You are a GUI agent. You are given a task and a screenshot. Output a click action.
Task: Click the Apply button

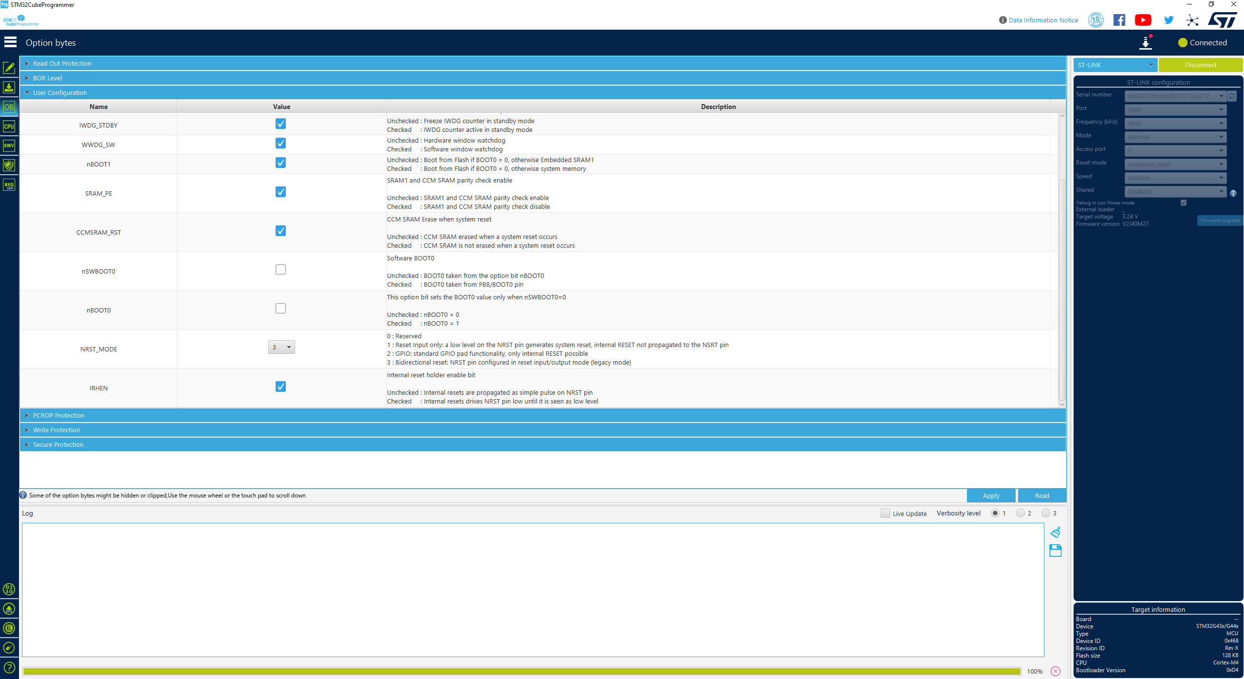[x=991, y=495]
